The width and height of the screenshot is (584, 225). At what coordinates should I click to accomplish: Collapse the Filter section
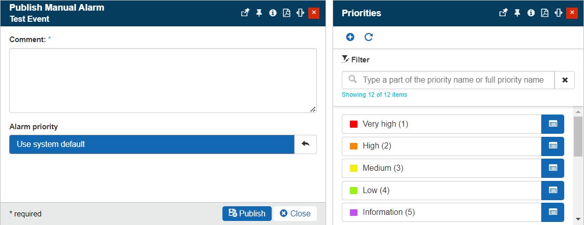pos(355,59)
